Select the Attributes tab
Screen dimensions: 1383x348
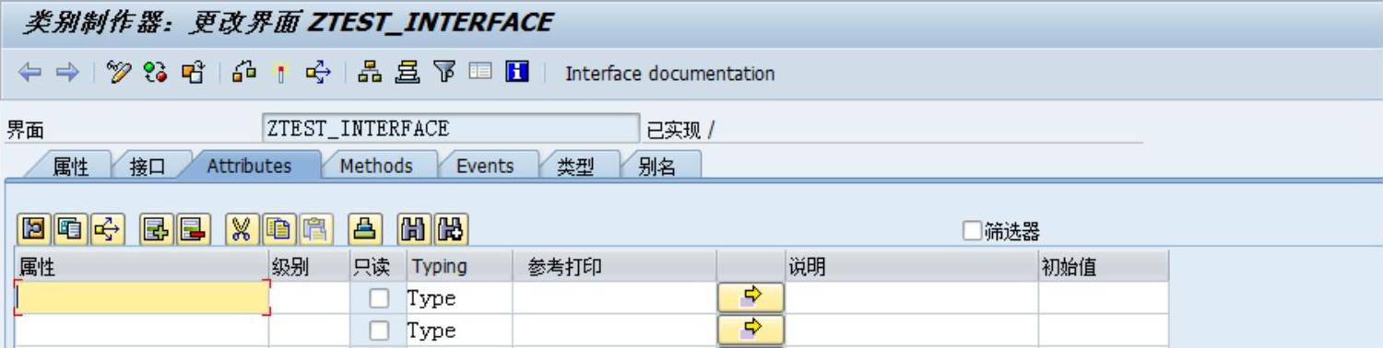(x=249, y=166)
